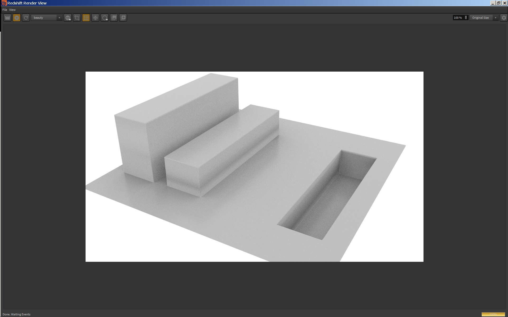Open the View menu
This screenshot has height=317, width=508.
point(12,10)
